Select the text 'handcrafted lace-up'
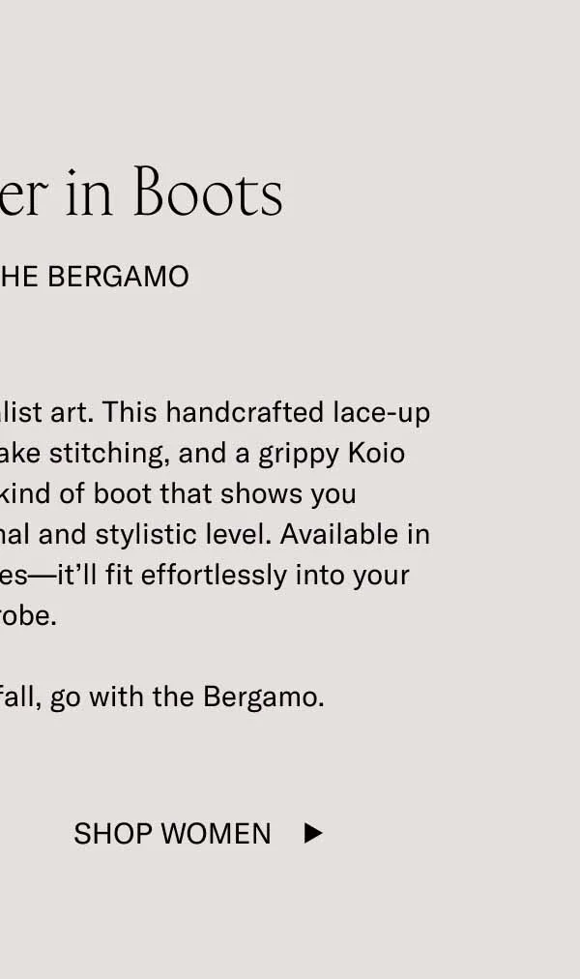 [290, 412]
